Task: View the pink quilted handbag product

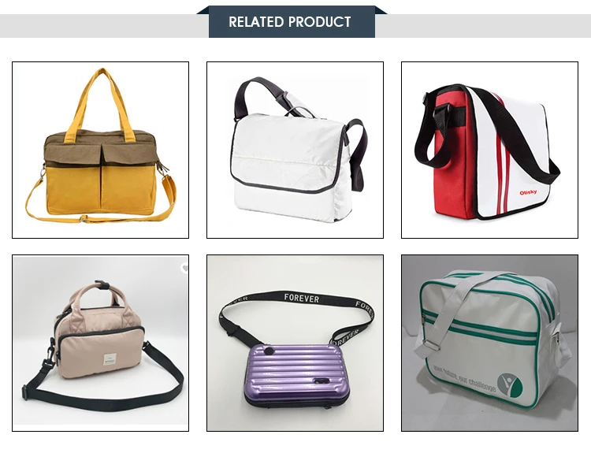Action: tap(100, 343)
